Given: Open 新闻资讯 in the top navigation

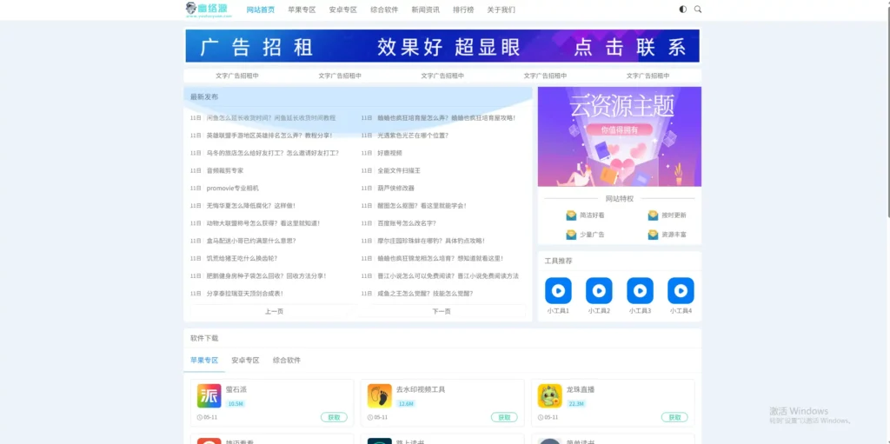Looking at the screenshot, I should point(426,10).
